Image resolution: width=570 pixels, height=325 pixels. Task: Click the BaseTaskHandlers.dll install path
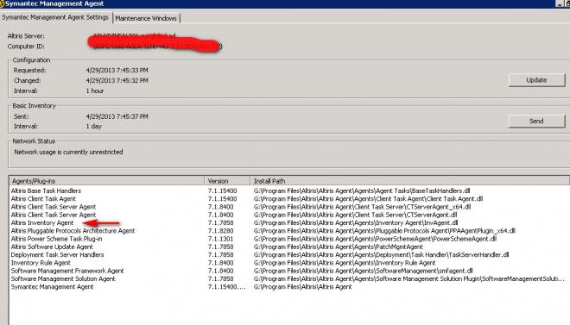pyautogui.click(x=362, y=191)
